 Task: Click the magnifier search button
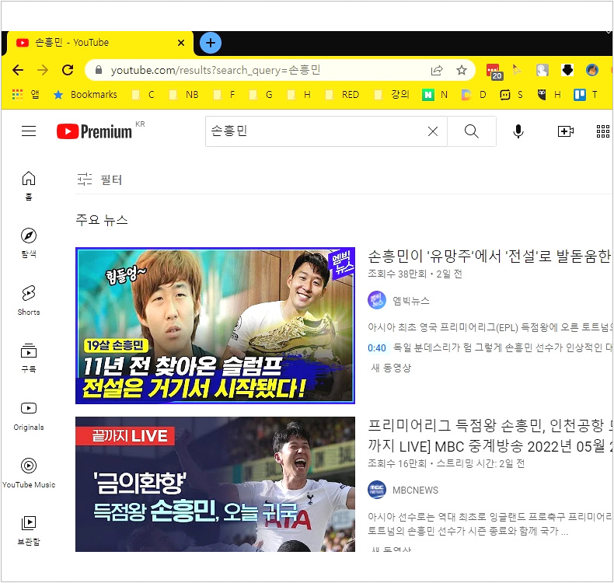pos(472,131)
